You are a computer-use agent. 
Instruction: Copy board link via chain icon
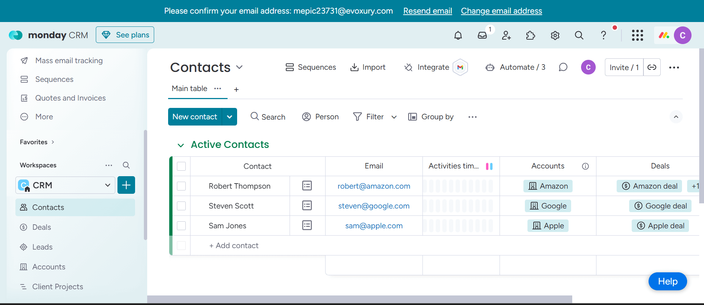coord(652,67)
